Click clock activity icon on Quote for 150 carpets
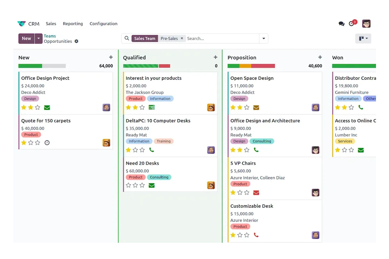This screenshot has height=259, width=389. pos(47,143)
